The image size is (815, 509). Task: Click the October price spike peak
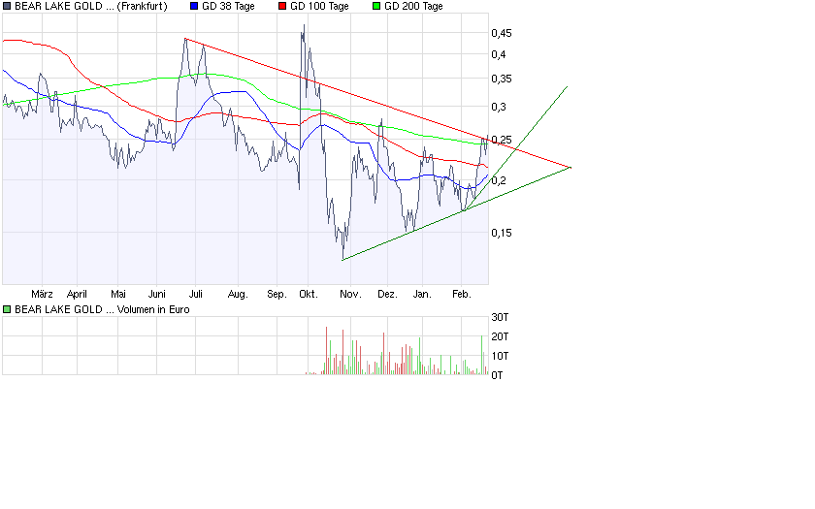(304, 25)
